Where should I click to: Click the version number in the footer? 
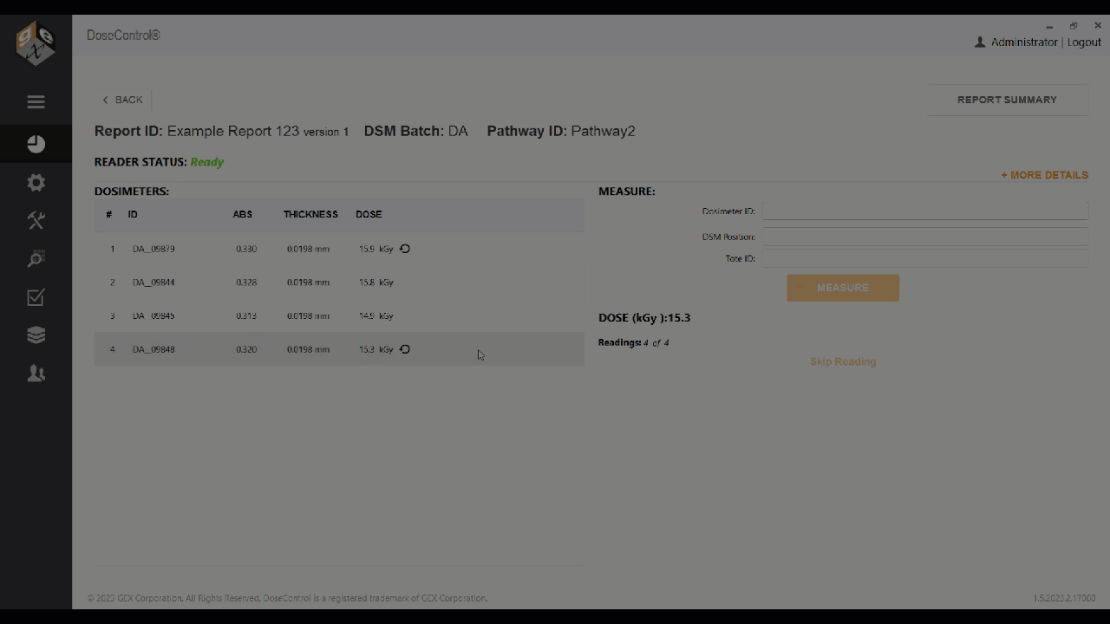pyautogui.click(x=1064, y=598)
